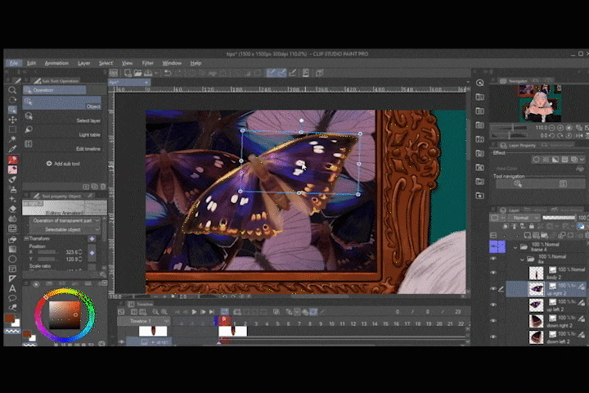Viewport: 589px width, 393px height.
Task: Go to next frame in timeline
Action: coord(203,312)
